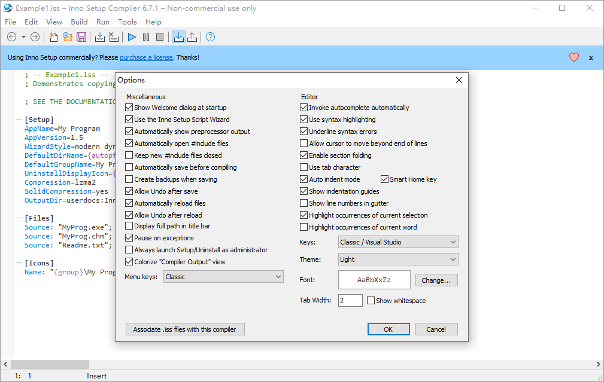Screen dimensions: 604x382
Task: Open the Tools menu
Action: 127,22
